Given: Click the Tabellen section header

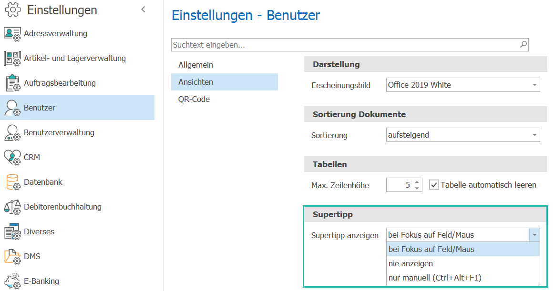Looking at the screenshot, I should 425,164.
